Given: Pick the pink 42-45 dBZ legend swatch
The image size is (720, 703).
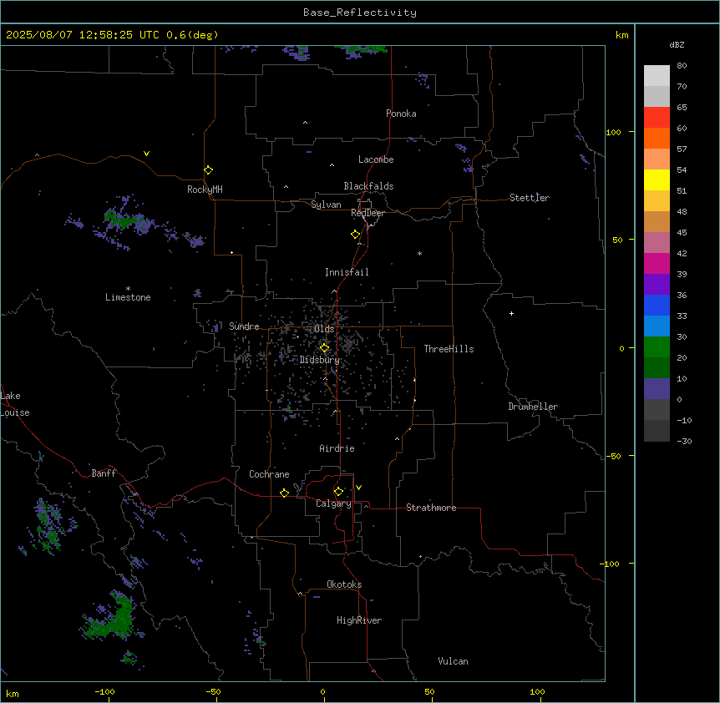Looking at the screenshot, I should click(657, 242).
